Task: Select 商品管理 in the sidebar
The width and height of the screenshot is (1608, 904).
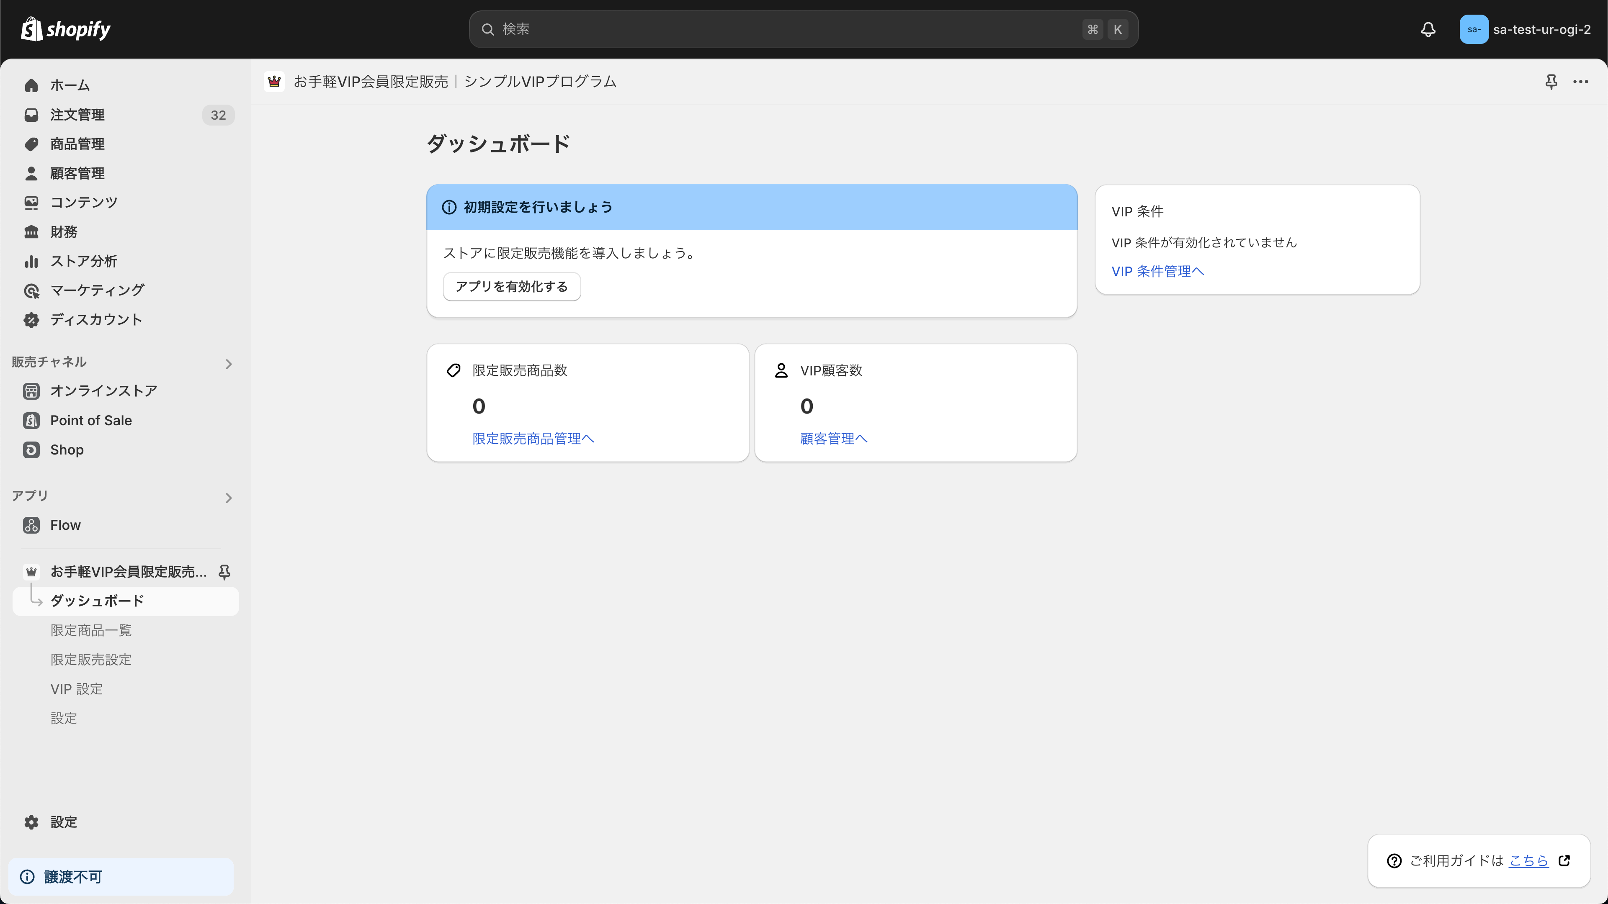Action: [x=77, y=144]
